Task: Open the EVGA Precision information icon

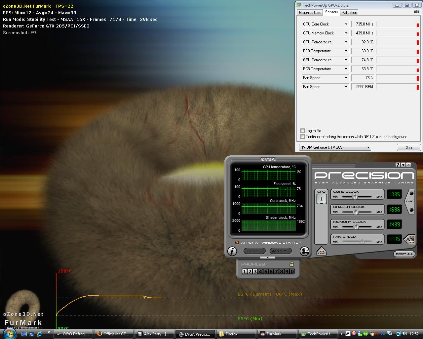Action: click(232, 251)
